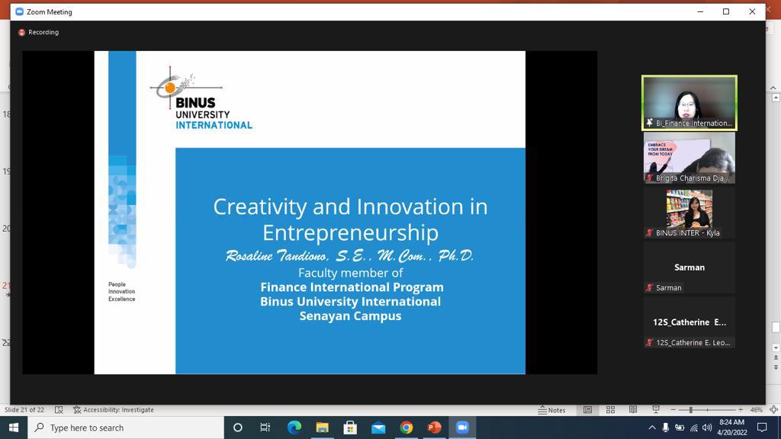The width and height of the screenshot is (781, 439).
Task: Click the Accessibility: Investigate status button
Action: click(x=113, y=410)
